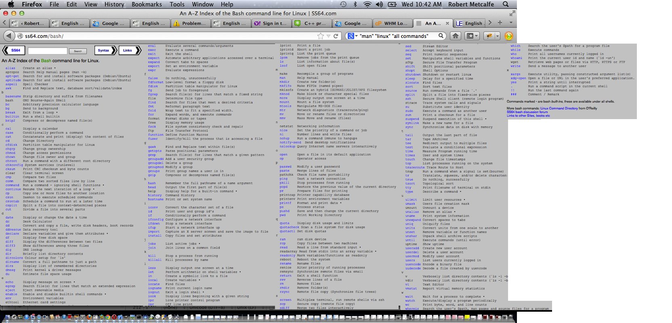Click clock showing Wed 10:42 AM
672x323 pixels.
[421, 4]
